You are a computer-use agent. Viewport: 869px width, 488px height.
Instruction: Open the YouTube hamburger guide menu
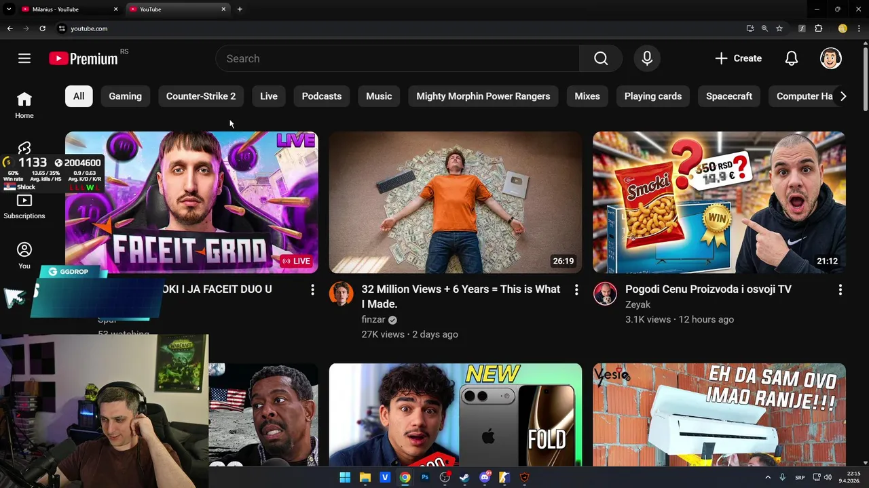(24, 58)
